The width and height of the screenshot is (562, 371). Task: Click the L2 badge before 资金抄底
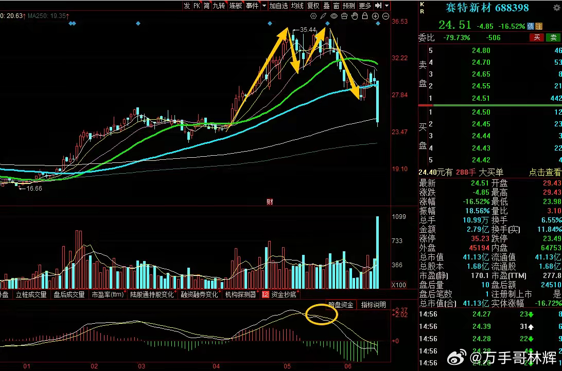pos(265,294)
